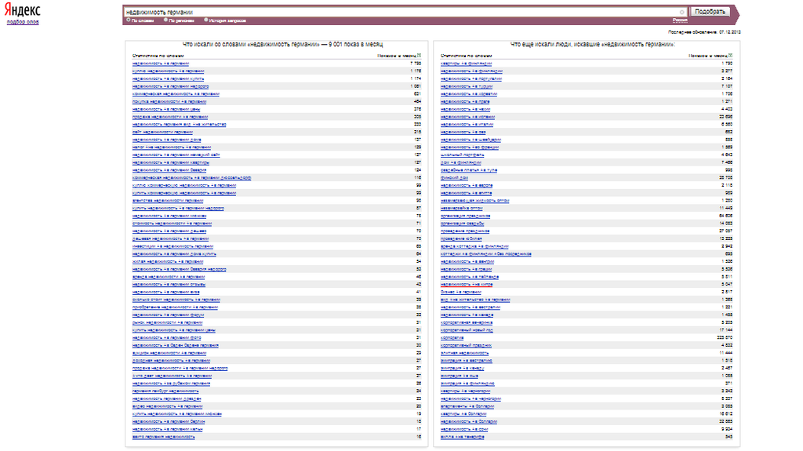
Task: Open 'дешевая недвижимость +в германии' link
Action: coord(170,238)
